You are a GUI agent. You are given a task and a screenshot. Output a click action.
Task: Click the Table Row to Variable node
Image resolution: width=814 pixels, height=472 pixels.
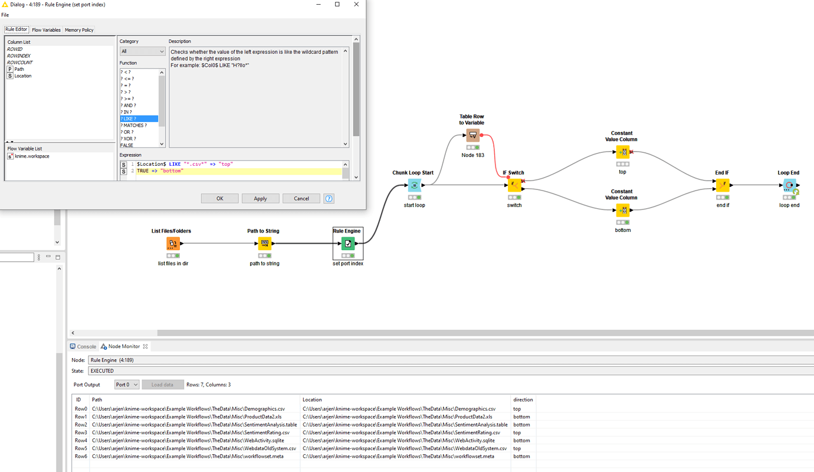click(472, 135)
